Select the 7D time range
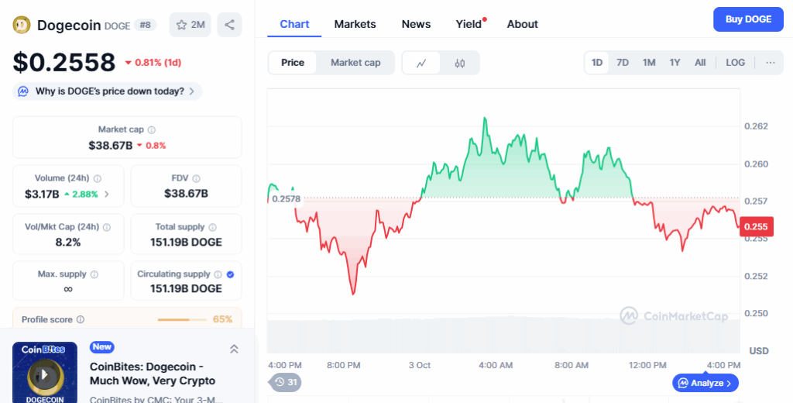Screen dimensions: 793x403 click(x=623, y=63)
